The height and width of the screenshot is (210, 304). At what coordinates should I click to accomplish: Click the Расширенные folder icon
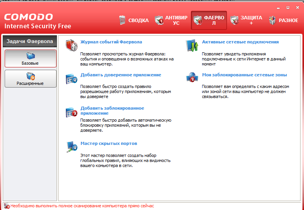(x=31, y=76)
